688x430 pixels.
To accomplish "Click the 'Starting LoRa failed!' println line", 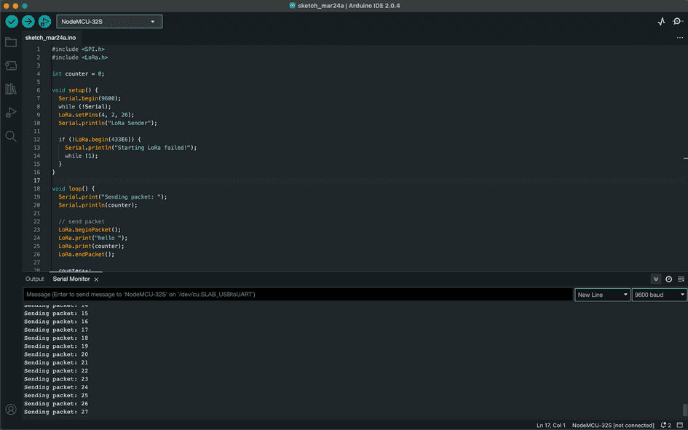I will tap(131, 148).
